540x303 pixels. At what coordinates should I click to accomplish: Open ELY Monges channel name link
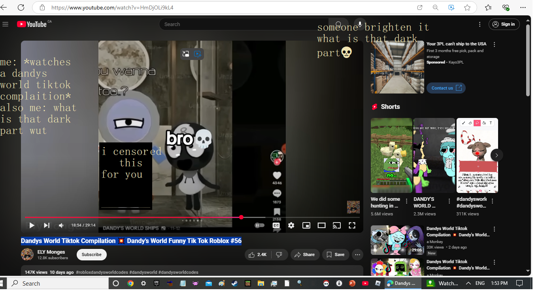pyautogui.click(x=51, y=252)
